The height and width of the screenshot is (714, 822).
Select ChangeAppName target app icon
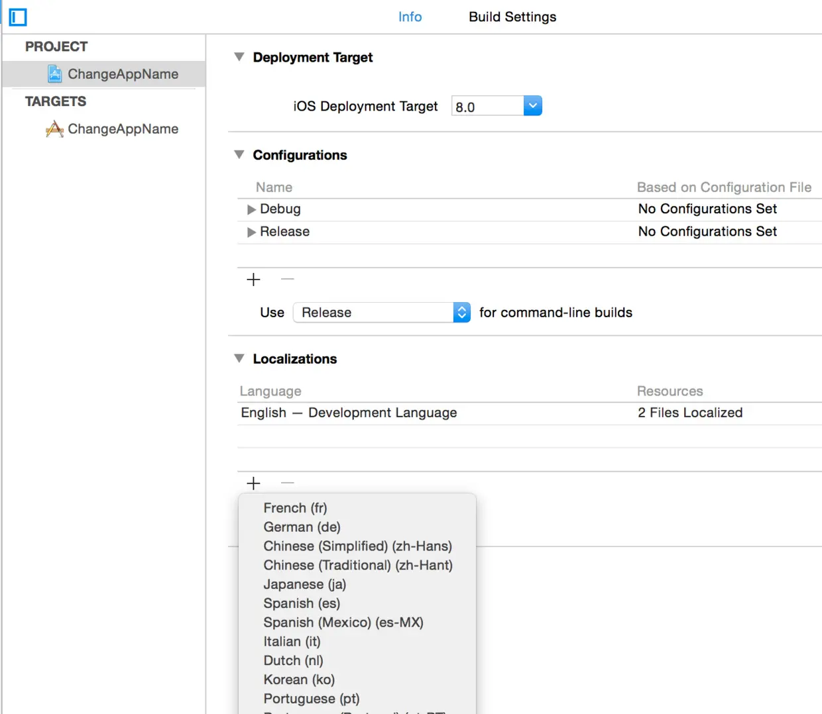click(x=55, y=129)
